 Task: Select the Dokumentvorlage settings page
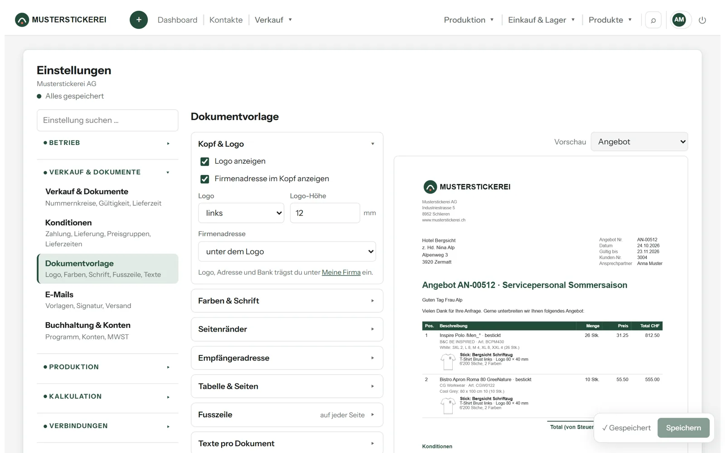coord(107,269)
